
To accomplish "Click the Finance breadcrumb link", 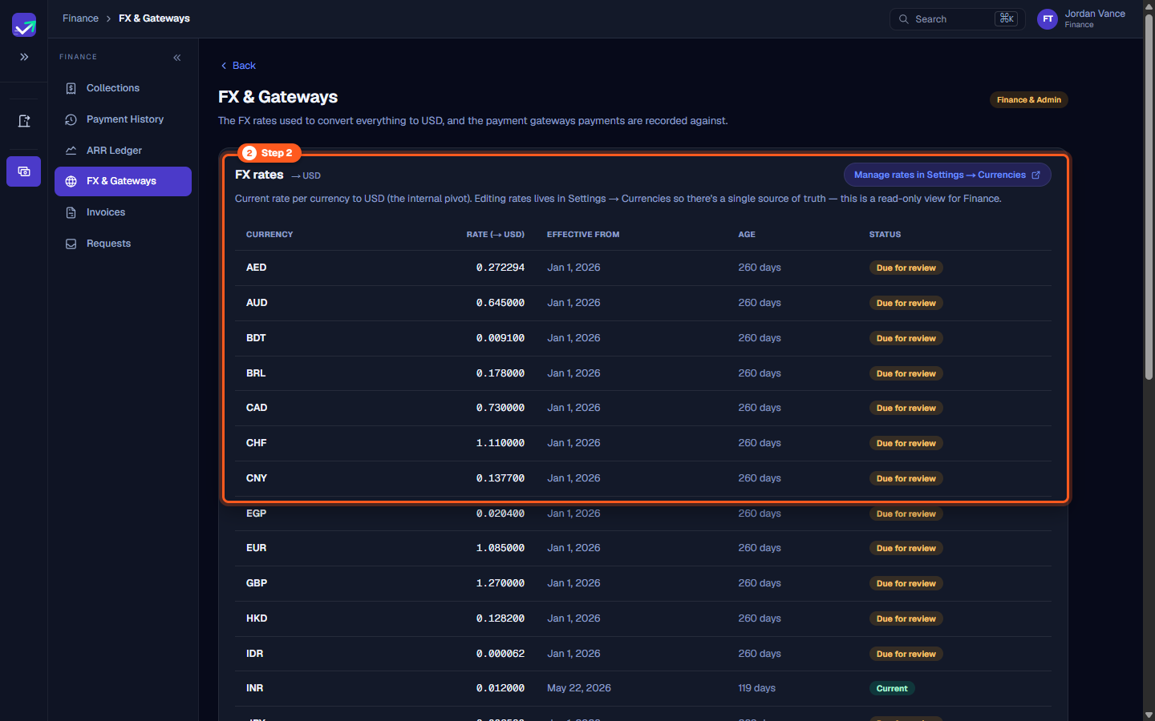I will pos(80,18).
